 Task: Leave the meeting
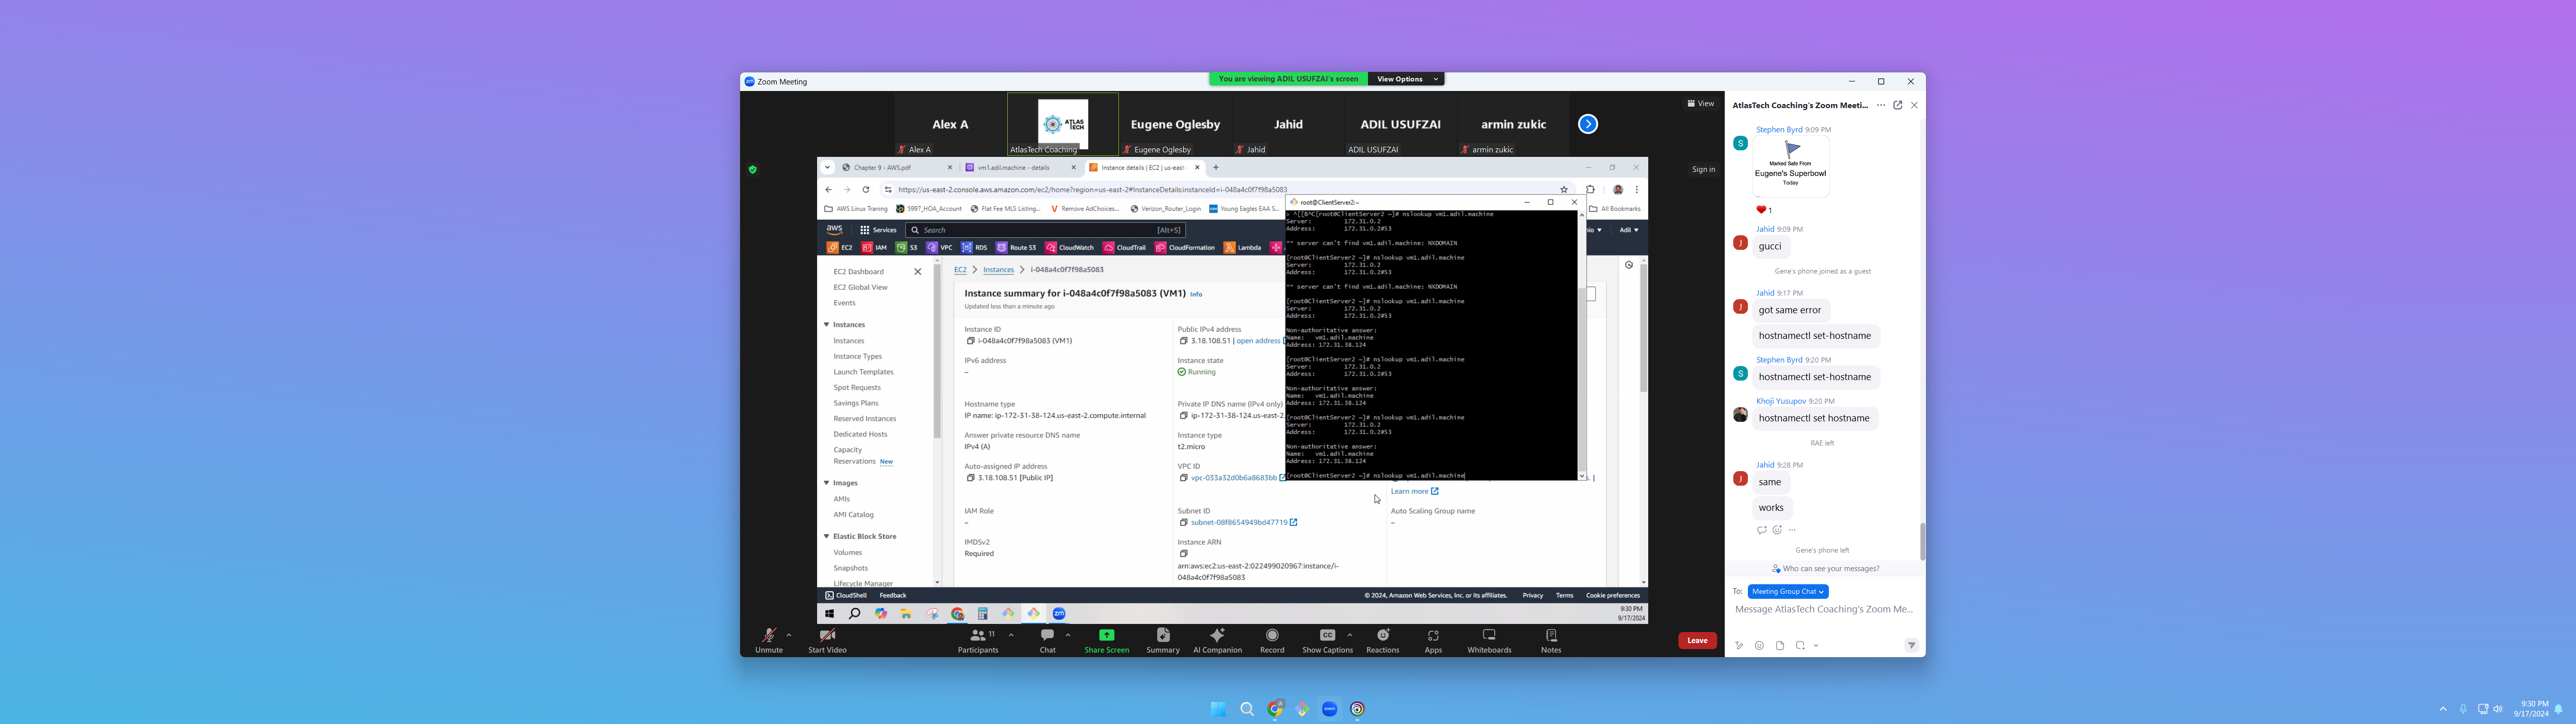pos(1697,641)
